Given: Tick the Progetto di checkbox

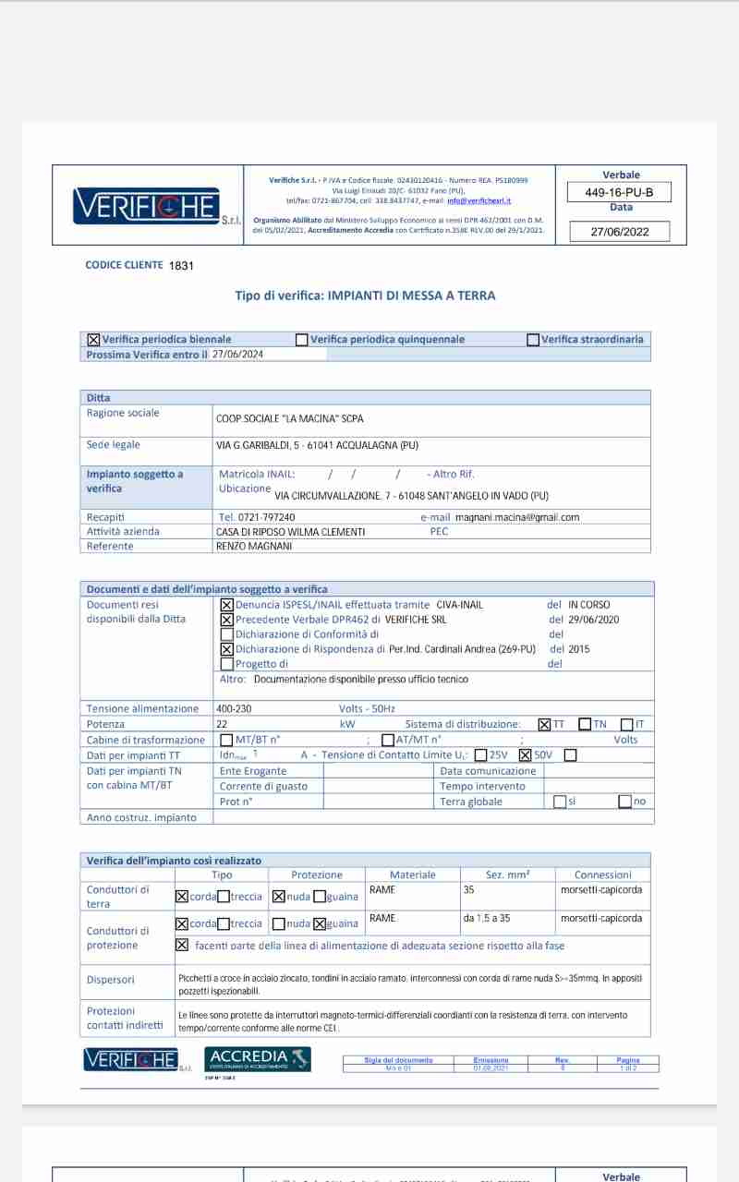Looking at the screenshot, I should [227, 664].
